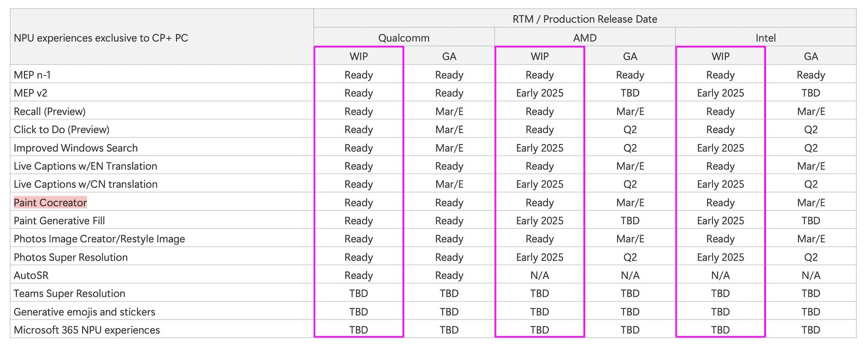Click the GA header under Intel
This screenshot has height=344, width=866.
click(x=811, y=56)
